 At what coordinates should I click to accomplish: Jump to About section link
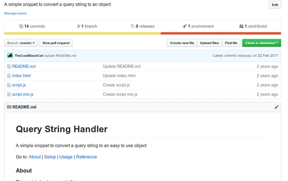[35, 157]
